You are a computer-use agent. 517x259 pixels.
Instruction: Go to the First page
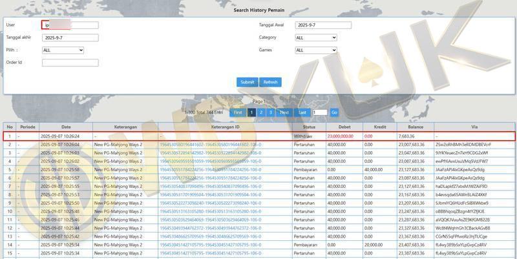(238, 112)
